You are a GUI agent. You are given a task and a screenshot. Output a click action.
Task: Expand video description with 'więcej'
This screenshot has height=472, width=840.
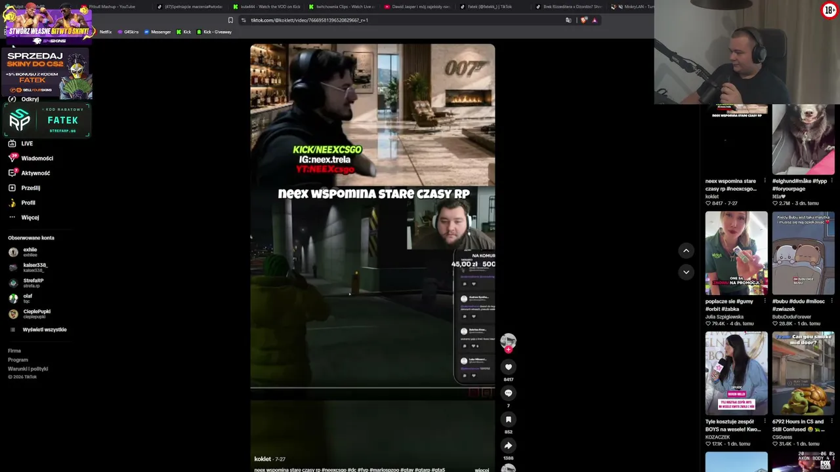pyautogui.click(x=482, y=469)
